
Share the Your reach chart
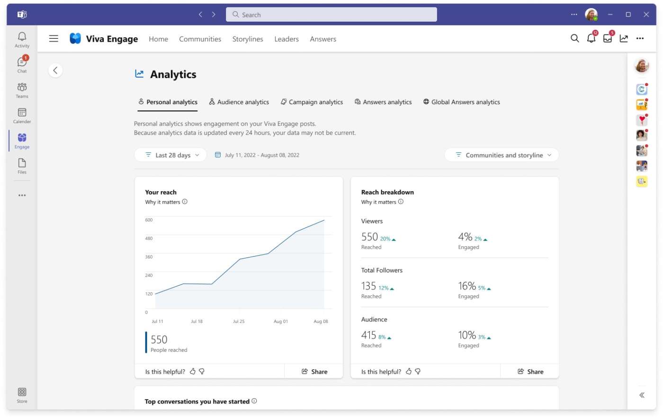point(314,371)
